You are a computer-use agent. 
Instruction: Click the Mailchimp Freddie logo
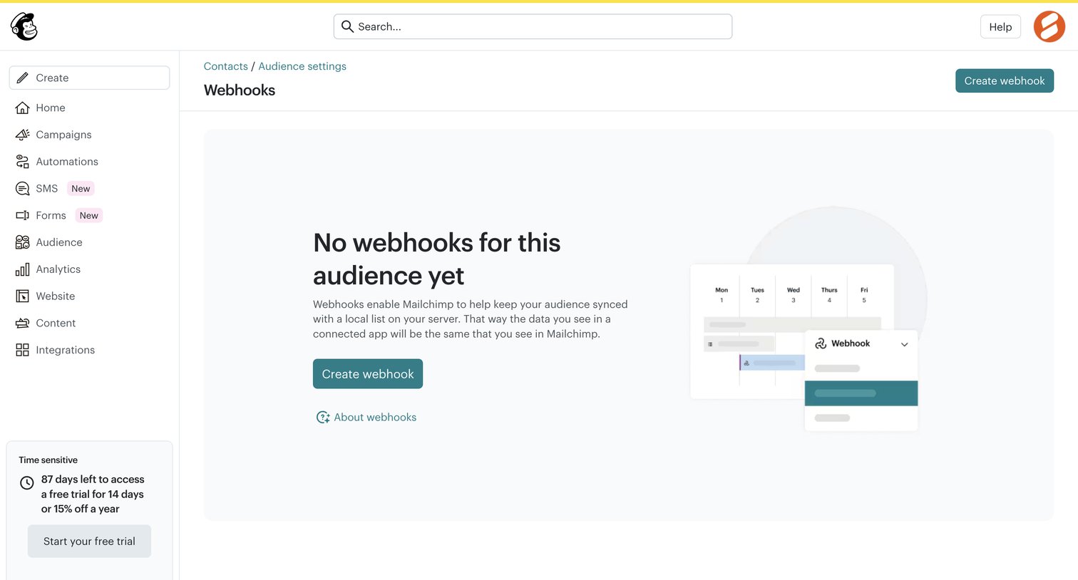coord(24,26)
